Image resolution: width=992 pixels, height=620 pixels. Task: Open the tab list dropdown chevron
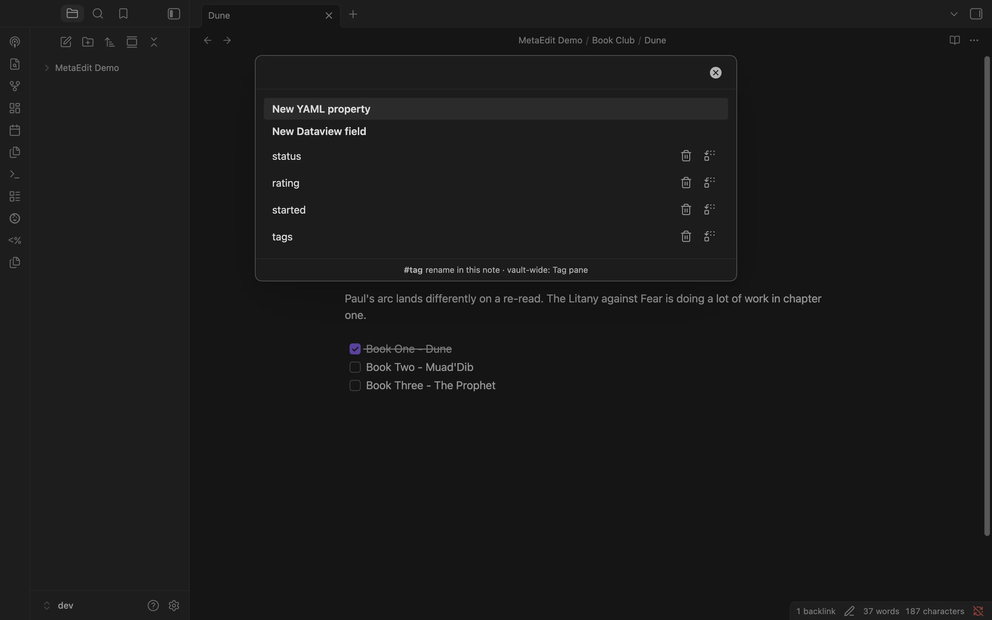point(953,14)
